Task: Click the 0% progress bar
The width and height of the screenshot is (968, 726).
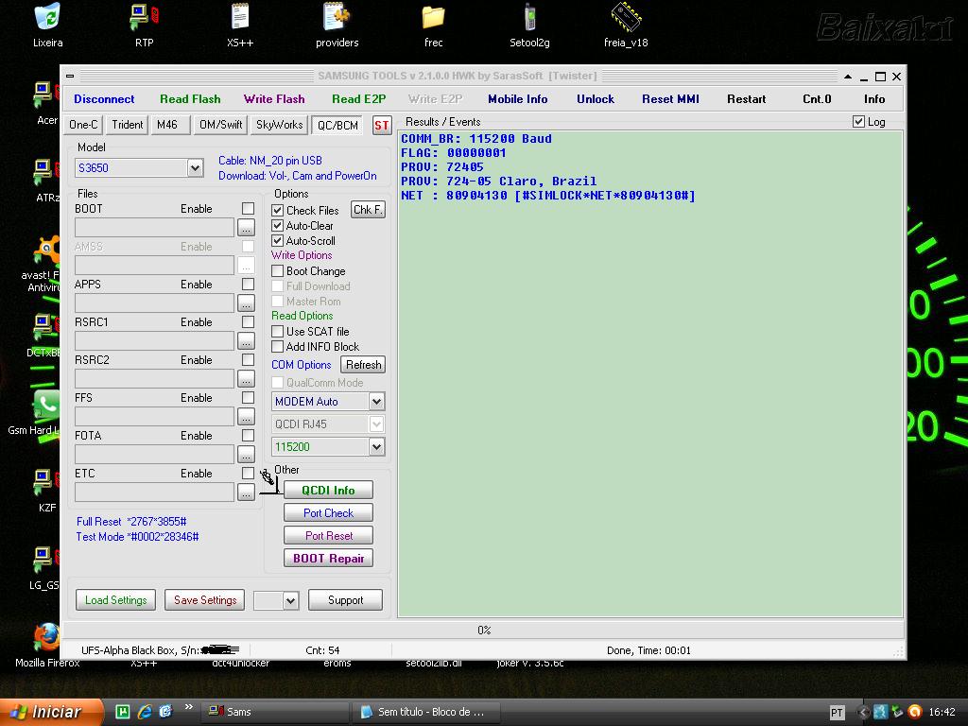Action: [483, 631]
